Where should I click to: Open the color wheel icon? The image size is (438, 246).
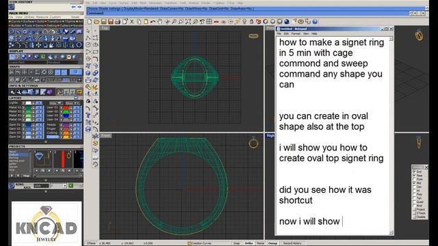[266, 21]
